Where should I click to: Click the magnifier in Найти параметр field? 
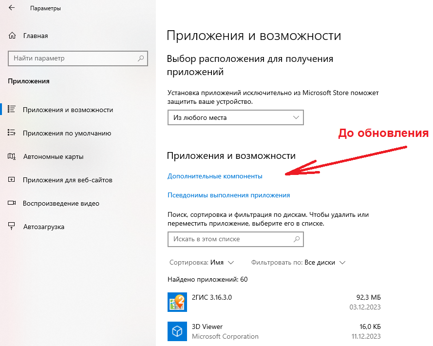click(141, 58)
